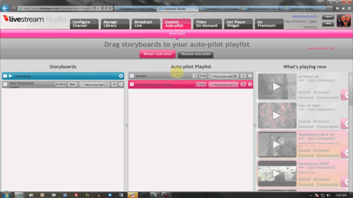Select Control Auto-pilot tab
This screenshot has height=198, width=353.
pyautogui.click(x=177, y=24)
